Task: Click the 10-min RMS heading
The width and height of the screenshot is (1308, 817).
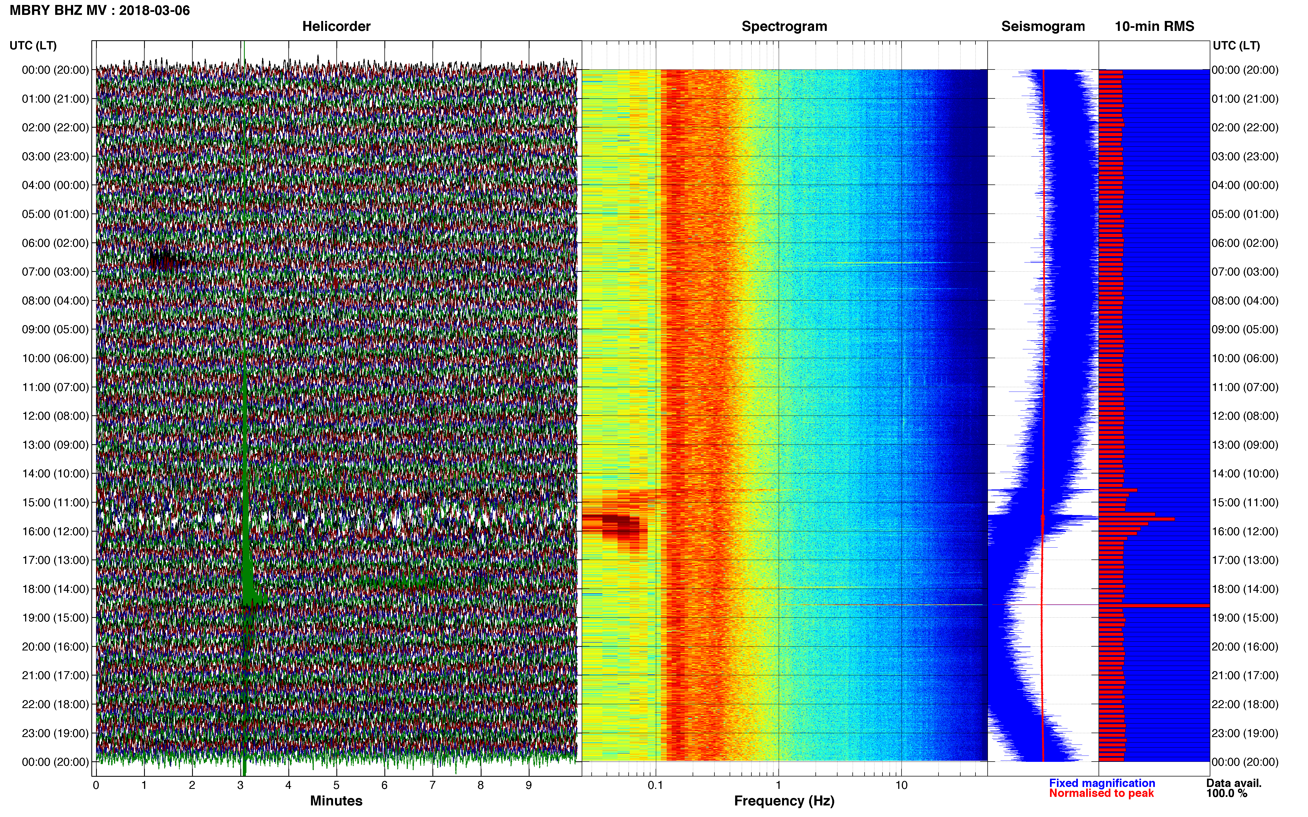Action: pos(1154,26)
